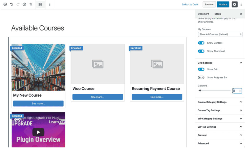The width and height of the screenshot is (247, 149).
Task: Click the Preview button
Action: 209,4
